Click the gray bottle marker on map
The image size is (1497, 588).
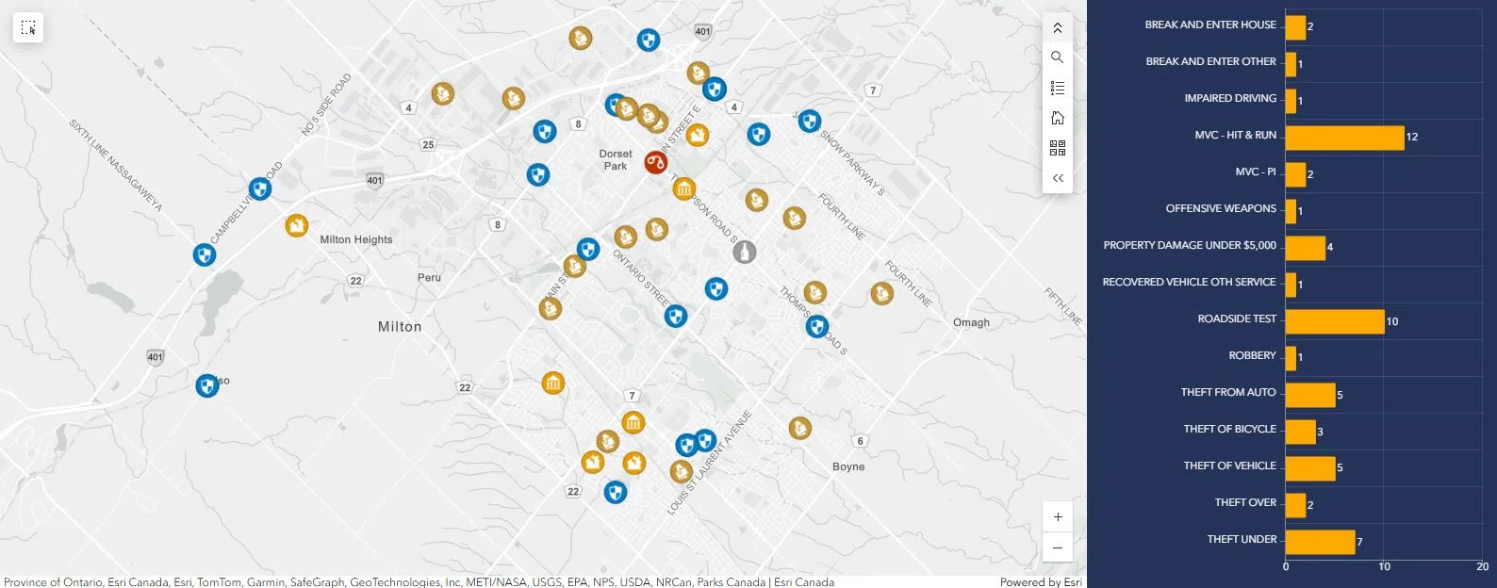pyautogui.click(x=745, y=252)
